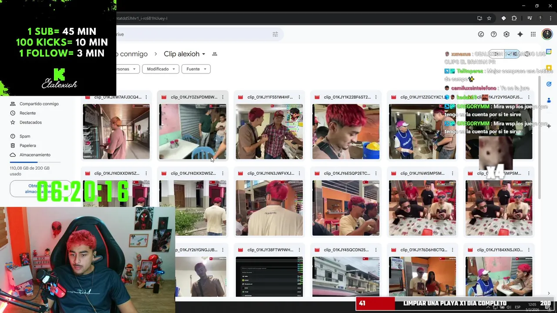Open more actions for clip_01KJY0Z6PDMBW
The width and height of the screenshot is (557, 313).
pyautogui.click(x=223, y=97)
